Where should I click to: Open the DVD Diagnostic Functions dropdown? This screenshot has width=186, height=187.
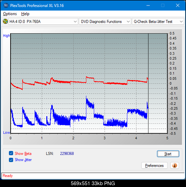105,22
